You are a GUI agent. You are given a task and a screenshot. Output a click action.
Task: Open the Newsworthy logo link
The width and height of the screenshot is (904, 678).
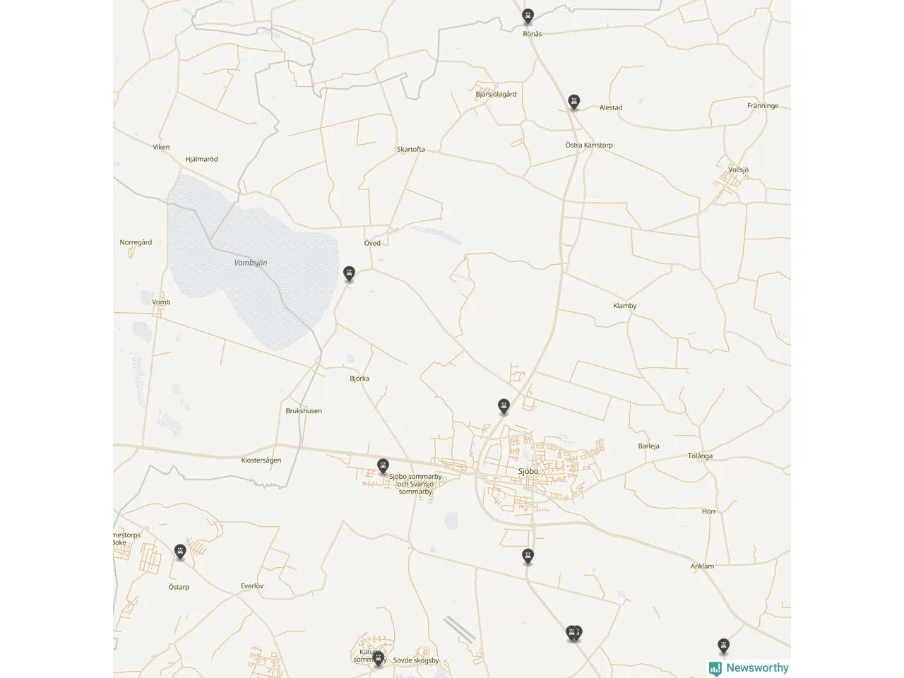pyautogui.click(x=749, y=668)
